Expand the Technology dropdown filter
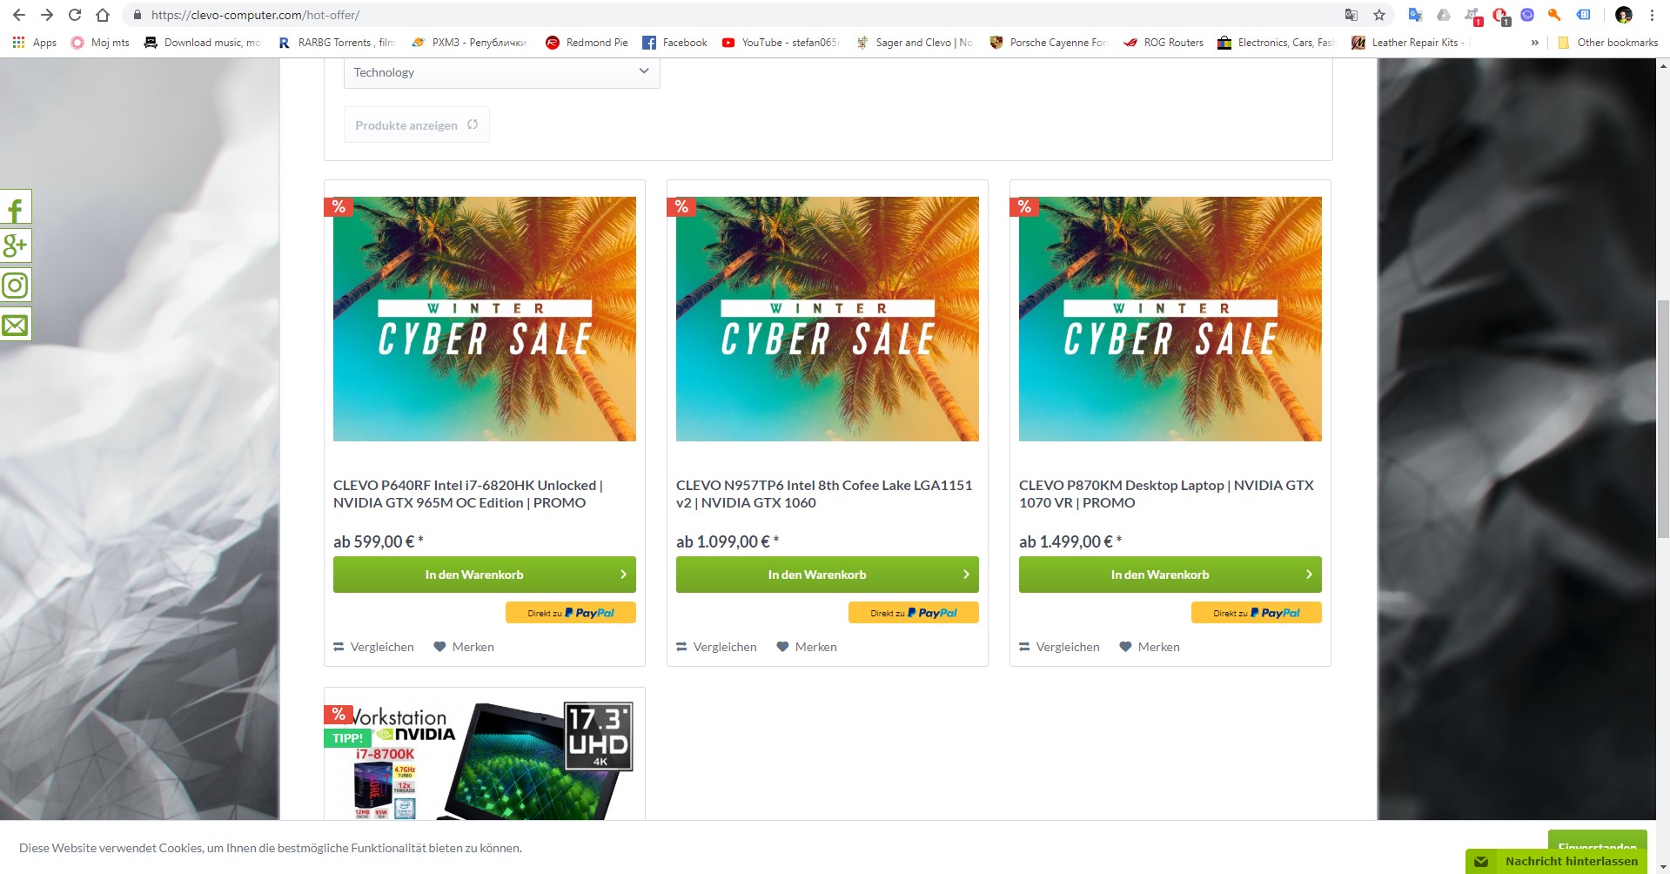The width and height of the screenshot is (1670, 874). pyautogui.click(x=502, y=72)
